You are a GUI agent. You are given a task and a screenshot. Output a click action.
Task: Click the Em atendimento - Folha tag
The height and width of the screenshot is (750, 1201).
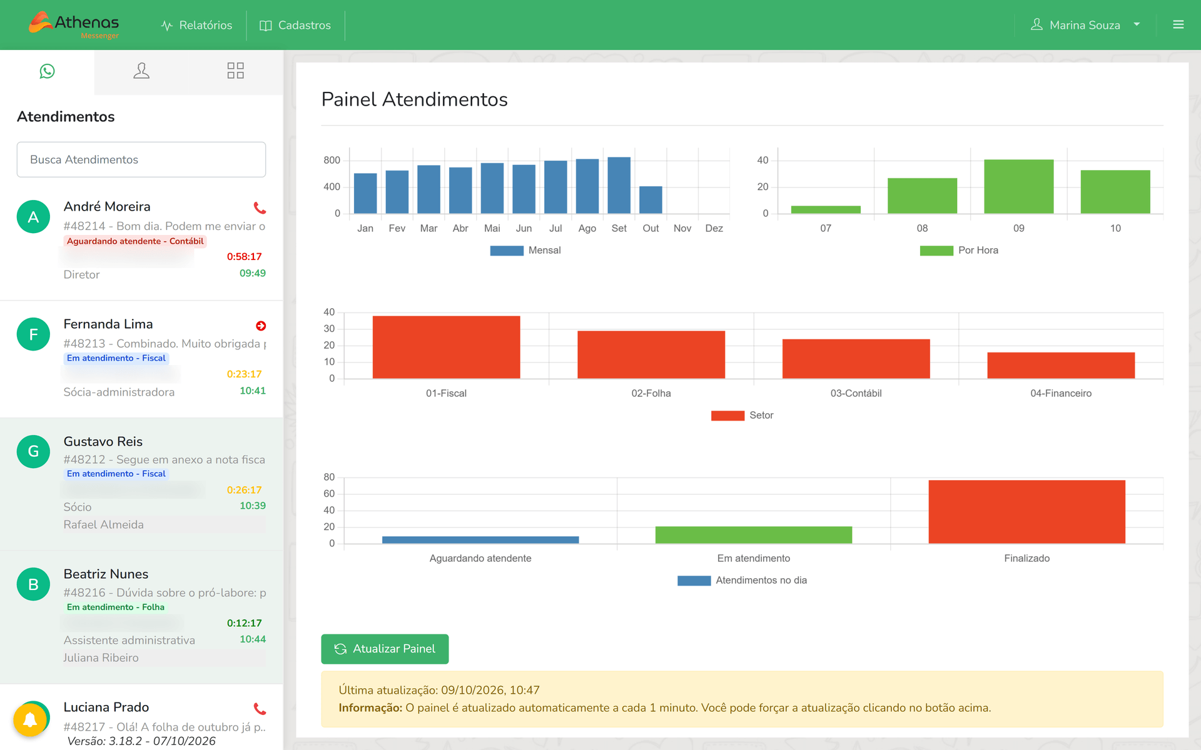[x=116, y=607]
